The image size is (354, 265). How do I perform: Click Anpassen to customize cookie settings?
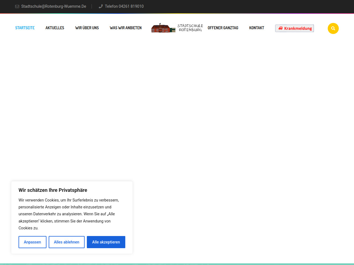coord(32,242)
